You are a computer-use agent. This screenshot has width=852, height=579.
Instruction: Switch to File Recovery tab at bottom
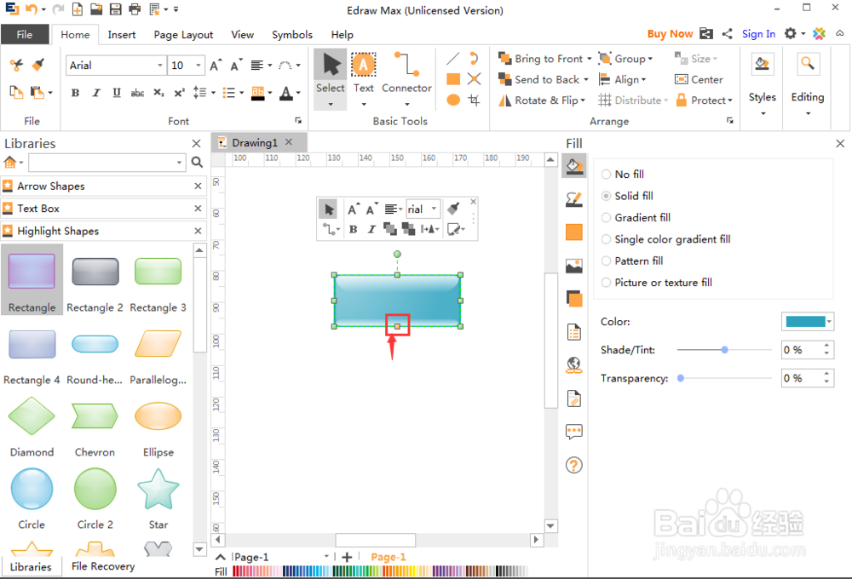103,566
